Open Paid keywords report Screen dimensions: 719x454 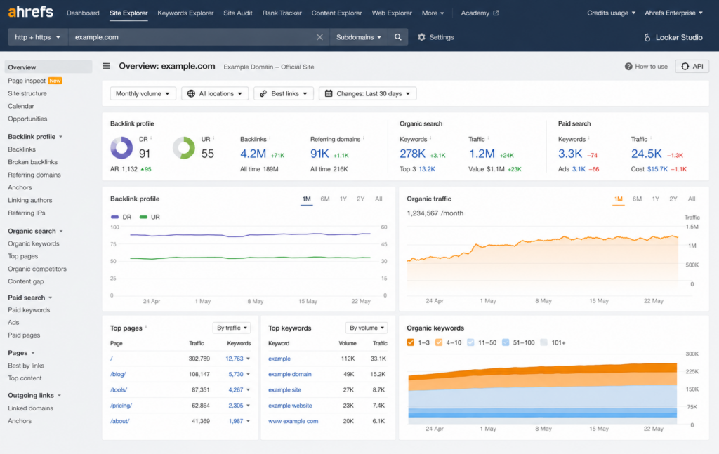[29, 310]
